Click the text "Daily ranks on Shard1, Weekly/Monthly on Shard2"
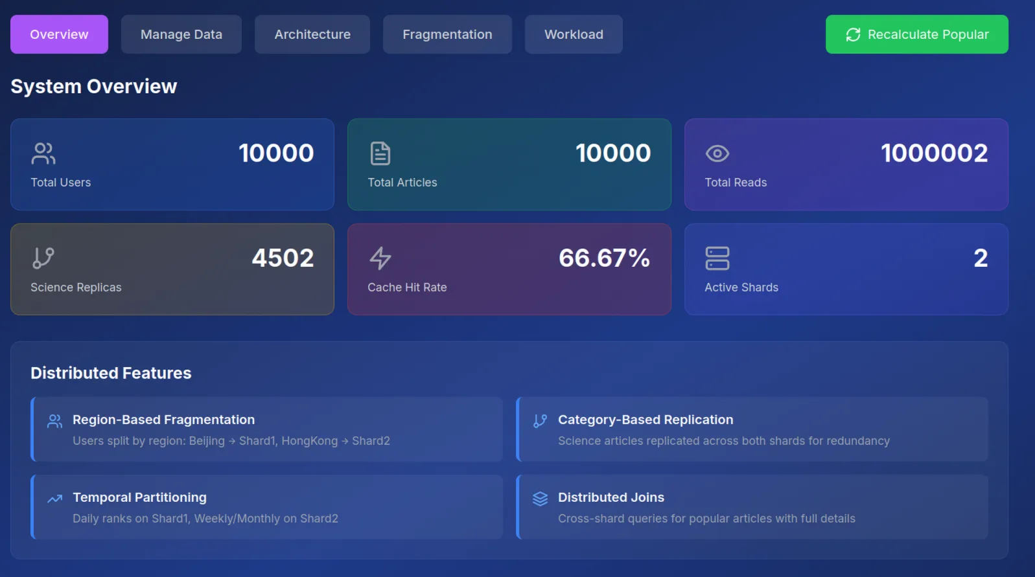The height and width of the screenshot is (577, 1035). [x=205, y=519]
